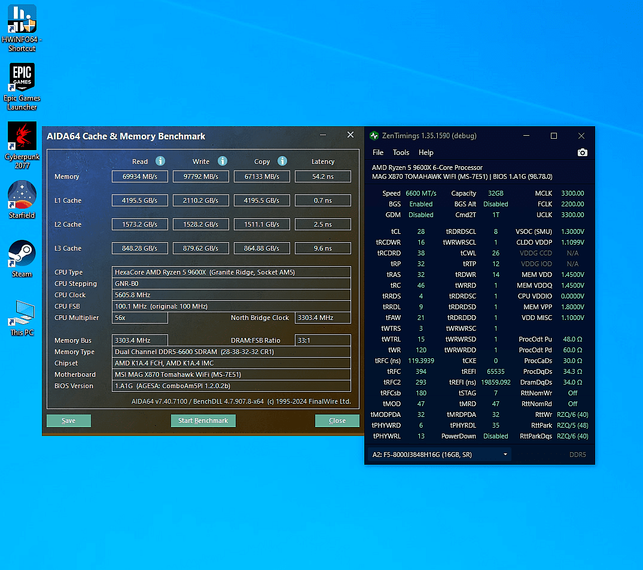Click PowerDown Disabled value
Screen dimensions: 643x570
pos(495,436)
